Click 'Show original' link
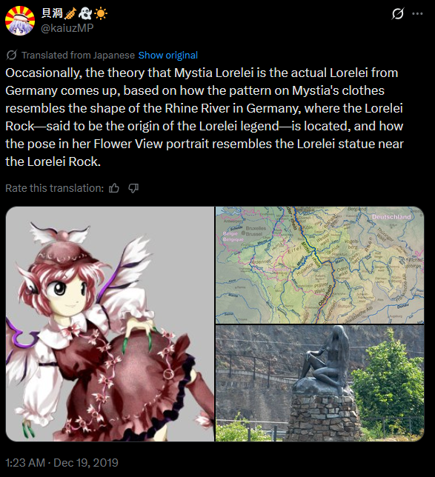435x477 pixels. pos(168,55)
